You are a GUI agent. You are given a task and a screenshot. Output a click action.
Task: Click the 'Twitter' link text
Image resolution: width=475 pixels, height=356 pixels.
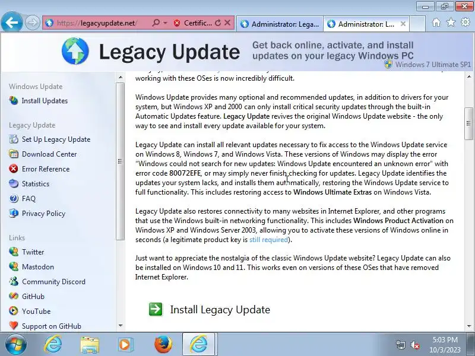[x=33, y=252]
